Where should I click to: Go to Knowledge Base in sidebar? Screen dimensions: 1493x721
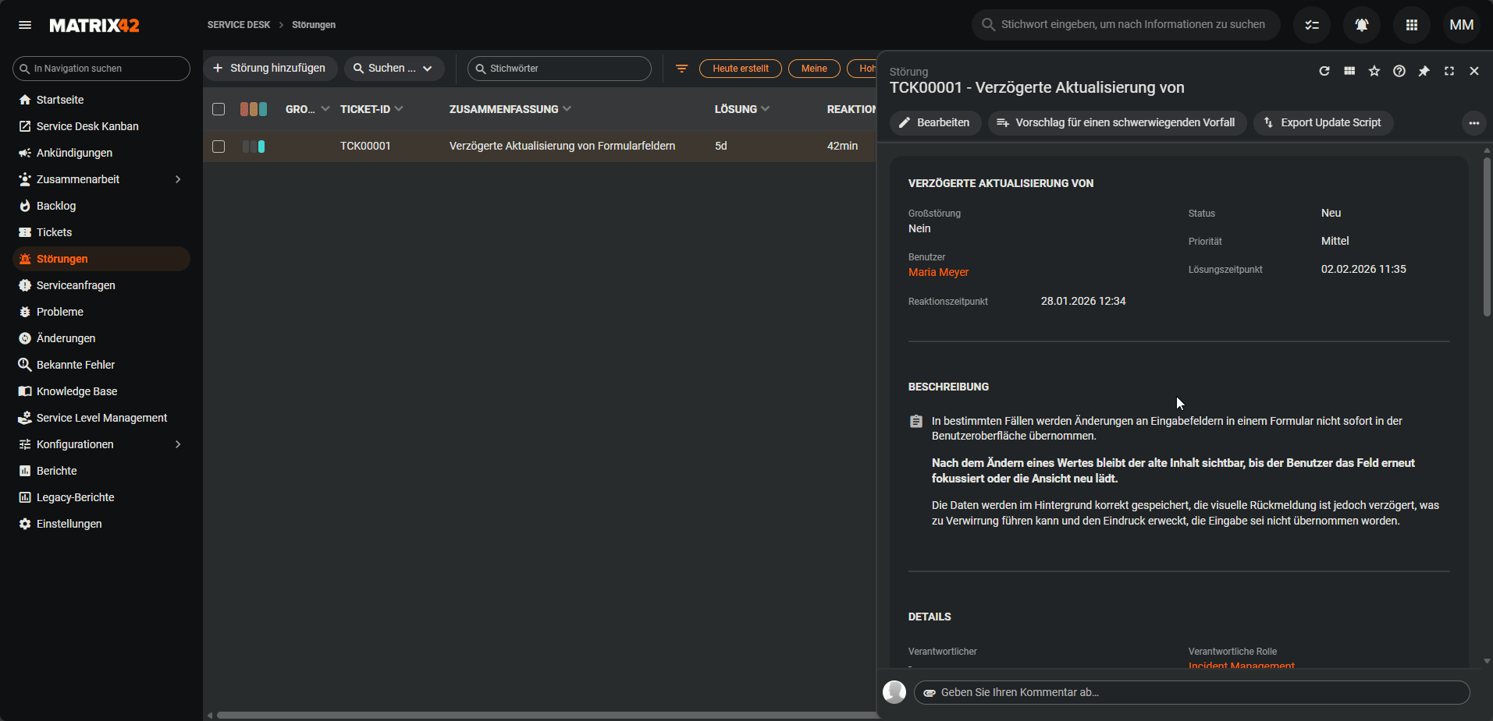76,391
